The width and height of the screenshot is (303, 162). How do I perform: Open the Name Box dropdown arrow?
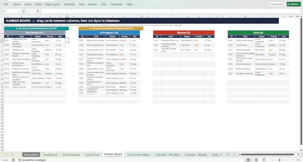(x=19, y=11)
